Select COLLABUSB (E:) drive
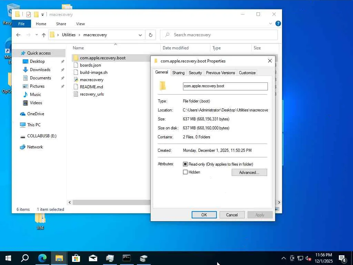Screen dimensions: 353x265 click(42, 136)
